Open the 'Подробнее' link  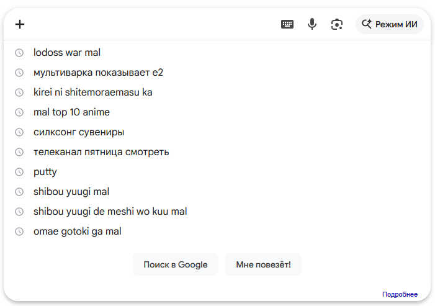tap(400, 294)
